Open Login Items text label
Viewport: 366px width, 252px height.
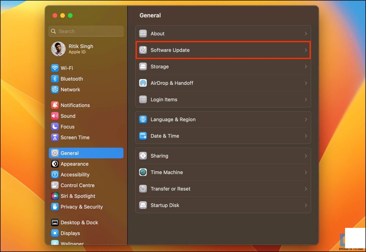click(164, 99)
